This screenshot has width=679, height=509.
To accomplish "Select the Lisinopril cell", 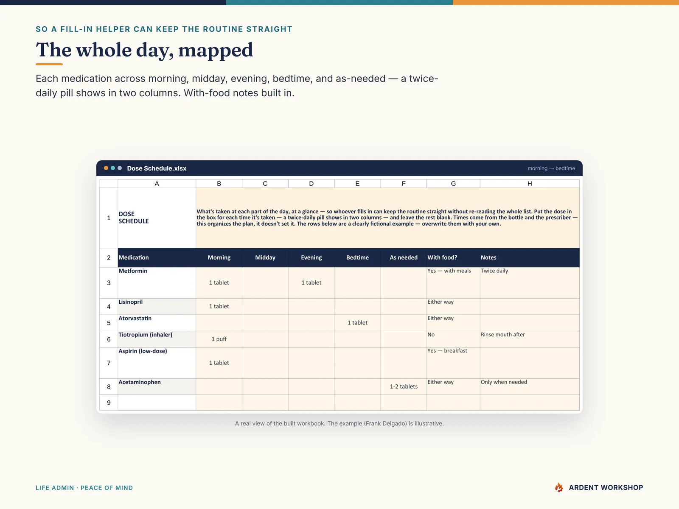I will click(x=157, y=307).
